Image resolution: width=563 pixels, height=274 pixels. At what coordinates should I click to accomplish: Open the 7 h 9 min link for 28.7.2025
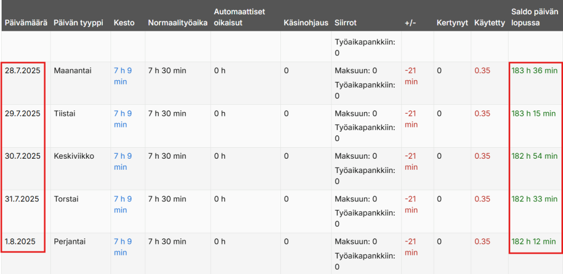(123, 76)
